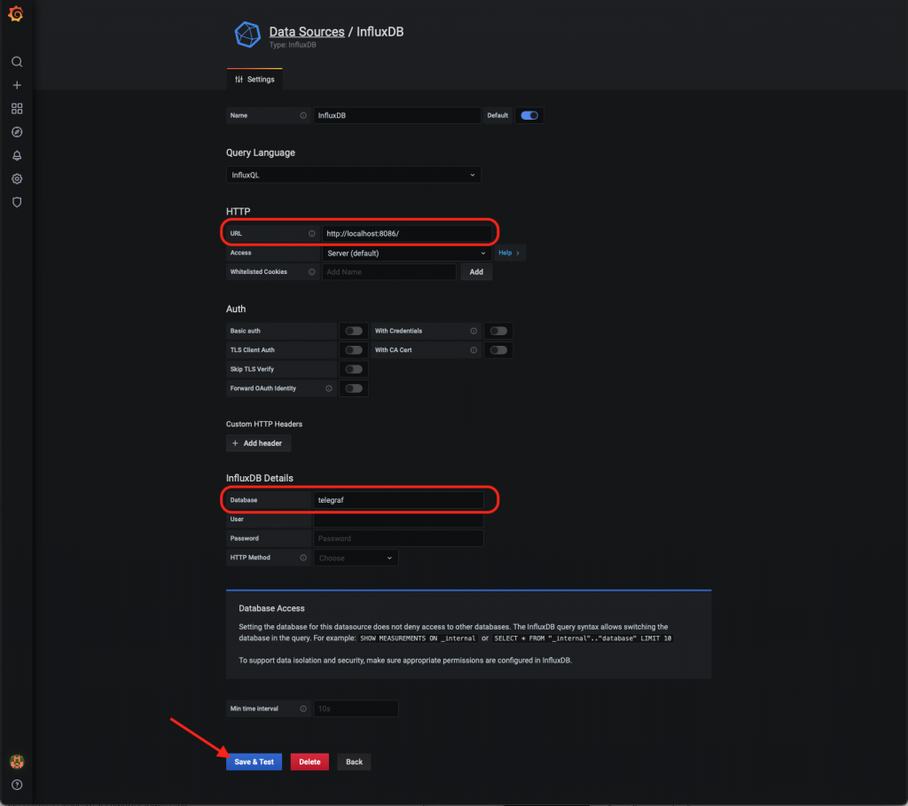Screen dimensions: 908x806
Task: Click the Custom HTTP Headers label
Action: [x=264, y=424]
